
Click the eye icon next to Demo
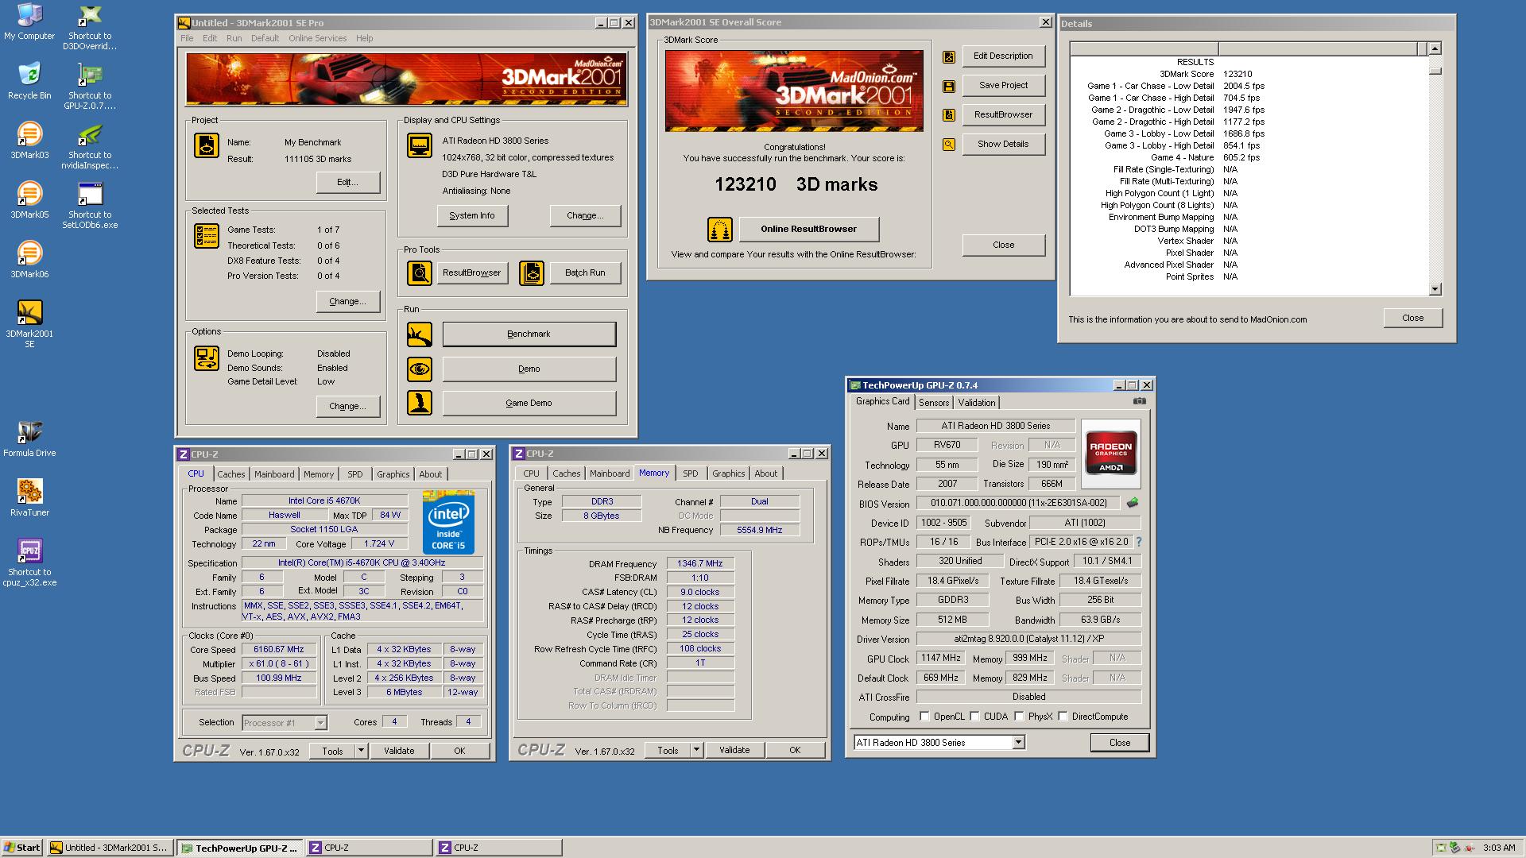click(x=420, y=369)
